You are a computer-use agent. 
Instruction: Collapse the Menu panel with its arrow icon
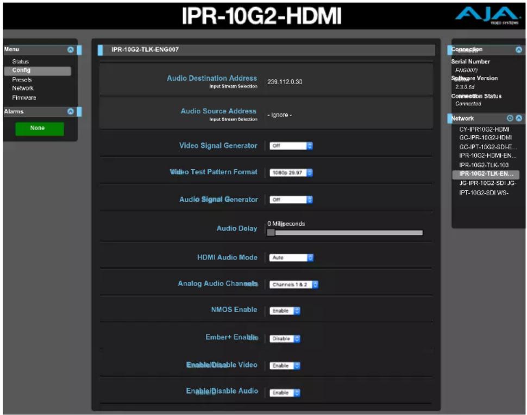(x=71, y=50)
